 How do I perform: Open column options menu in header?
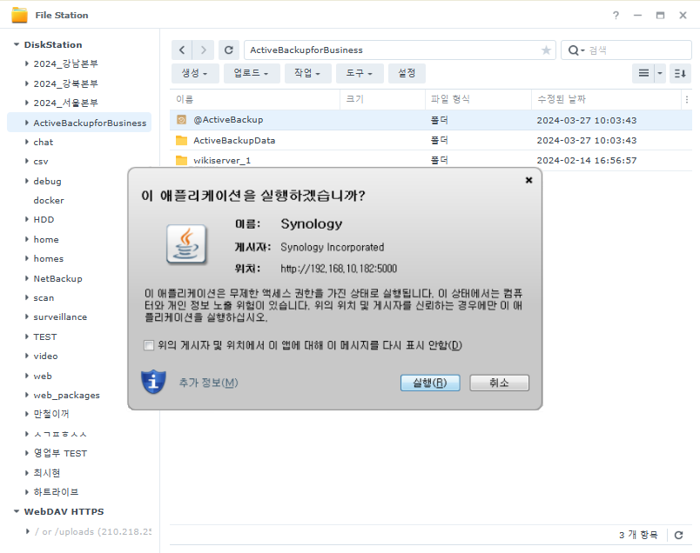pyautogui.click(x=687, y=99)
